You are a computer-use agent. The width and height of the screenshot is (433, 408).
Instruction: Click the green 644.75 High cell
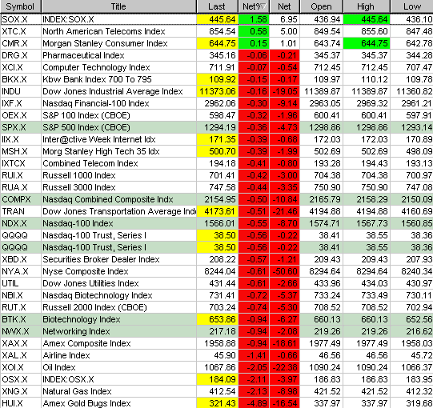[x=367, y=43]
